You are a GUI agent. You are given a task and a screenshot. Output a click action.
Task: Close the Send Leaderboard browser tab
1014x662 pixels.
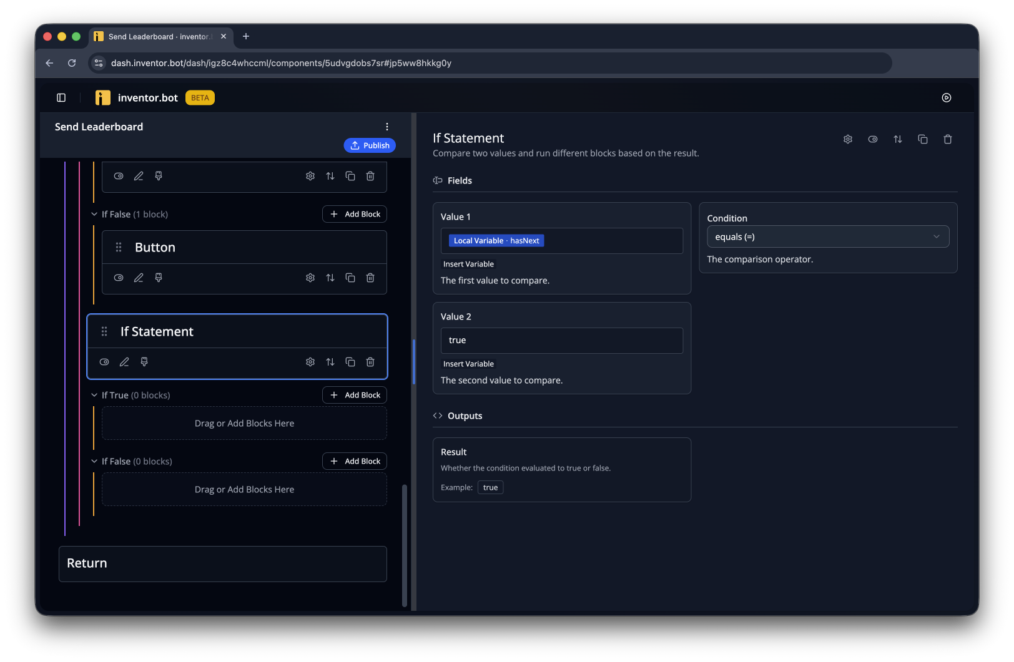[224, 36]
